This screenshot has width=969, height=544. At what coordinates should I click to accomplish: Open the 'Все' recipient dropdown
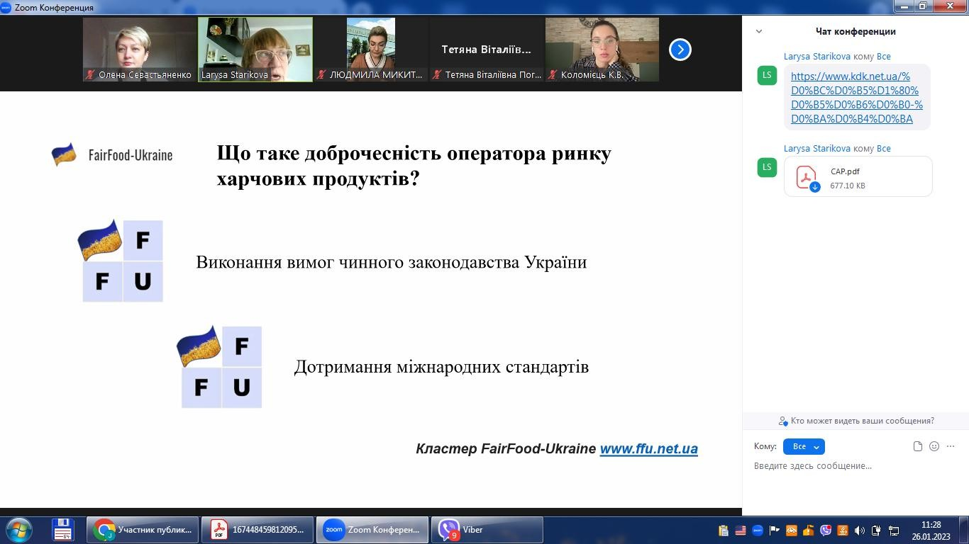804,446
